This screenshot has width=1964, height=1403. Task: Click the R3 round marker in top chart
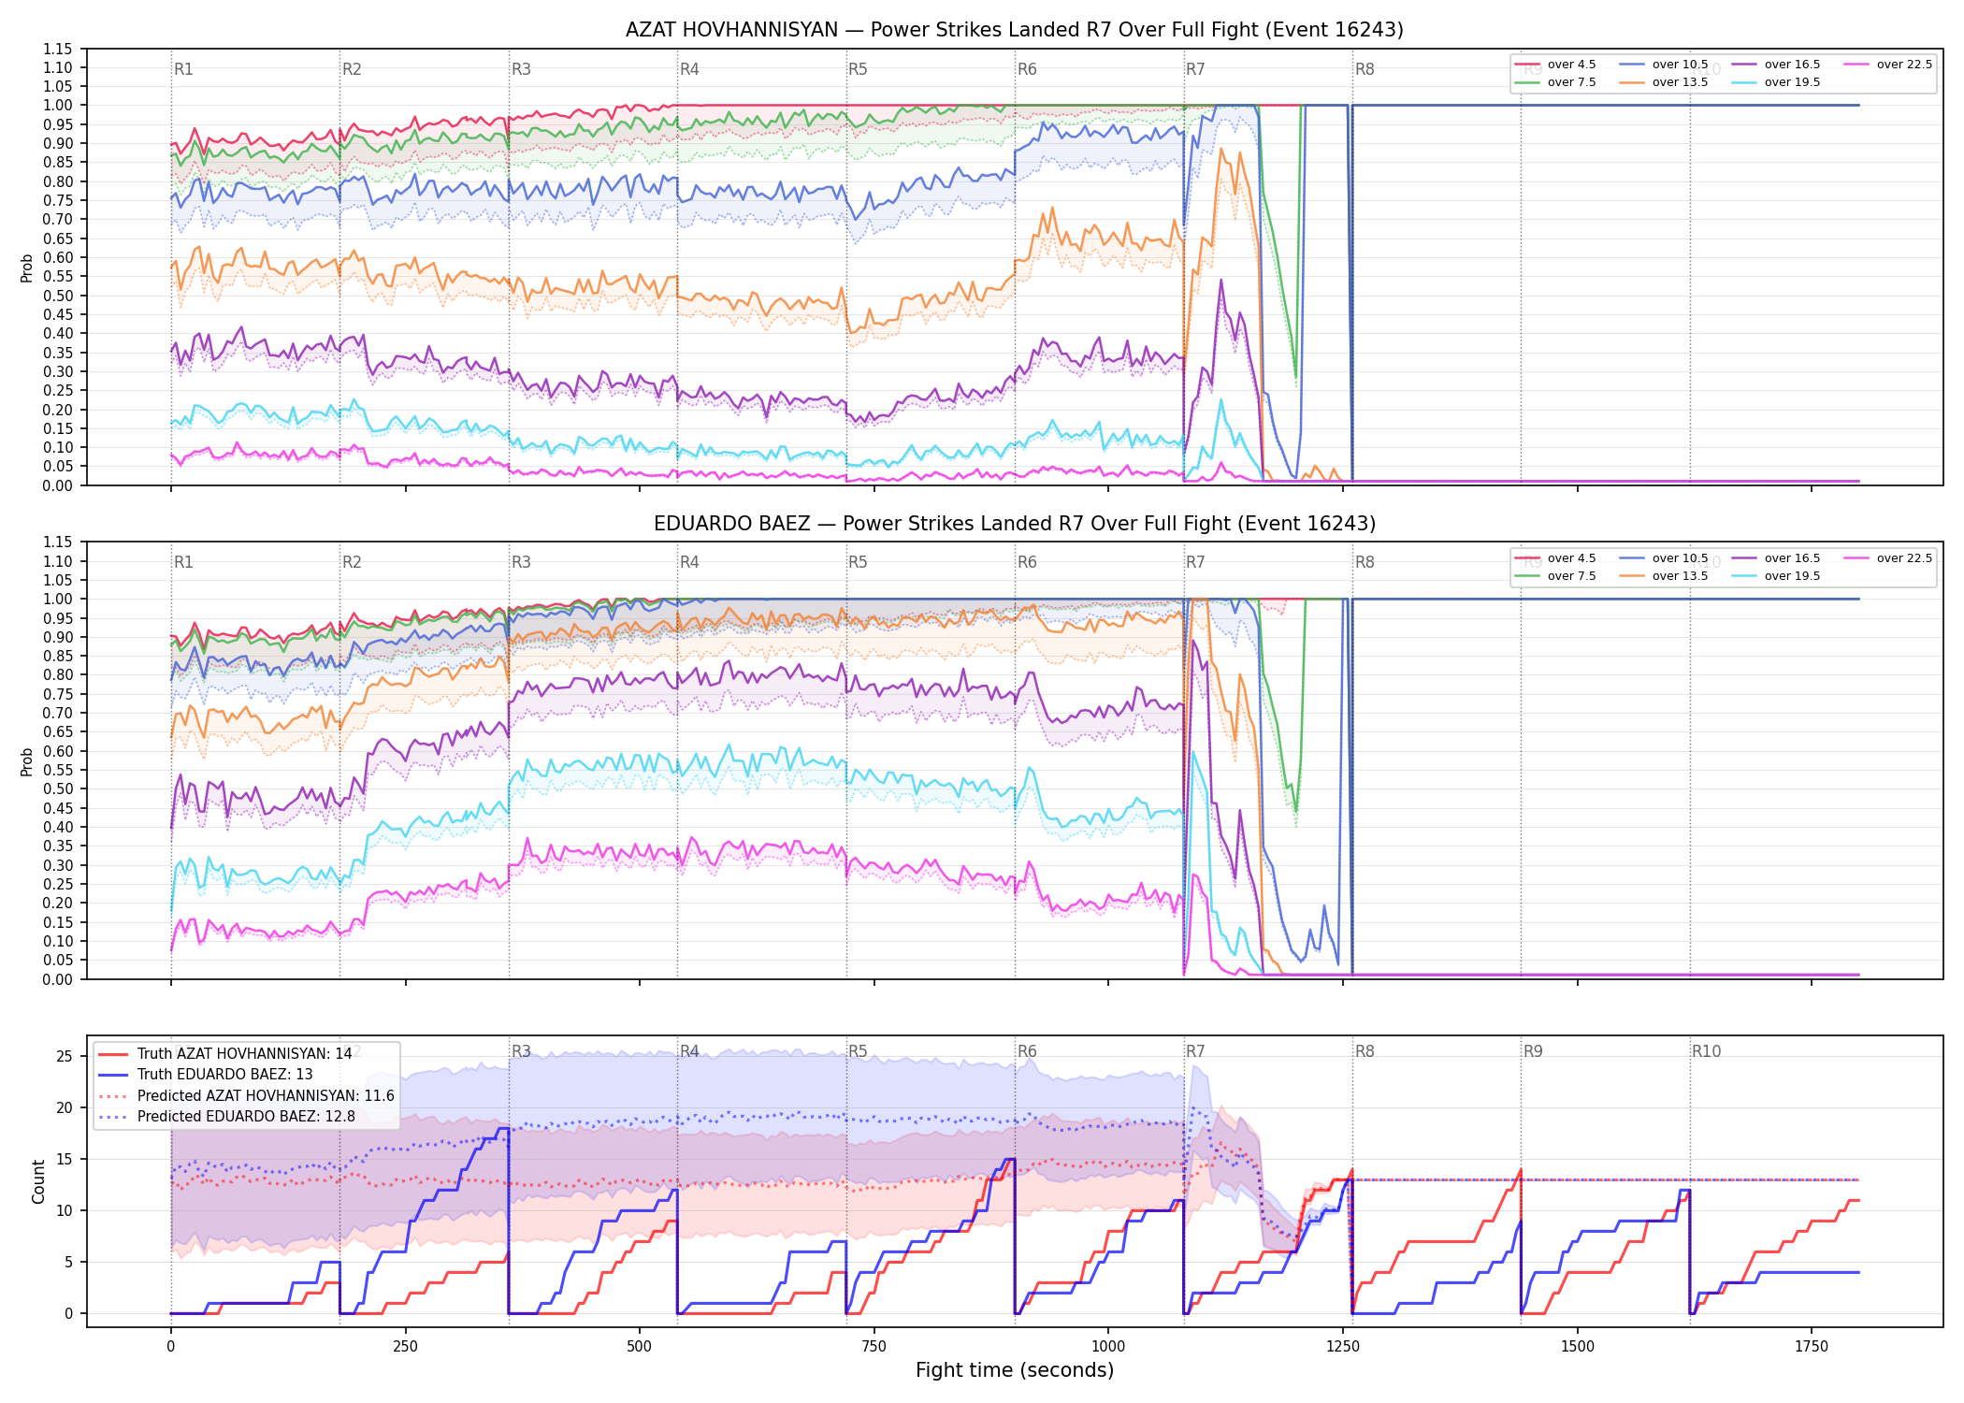coord(521,69)
